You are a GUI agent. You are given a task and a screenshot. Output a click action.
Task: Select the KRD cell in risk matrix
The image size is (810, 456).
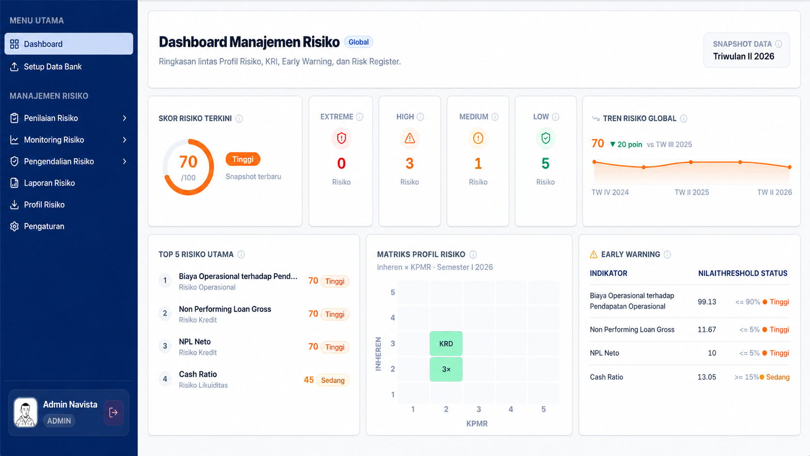pyautogui.click(x=446, y=344)
